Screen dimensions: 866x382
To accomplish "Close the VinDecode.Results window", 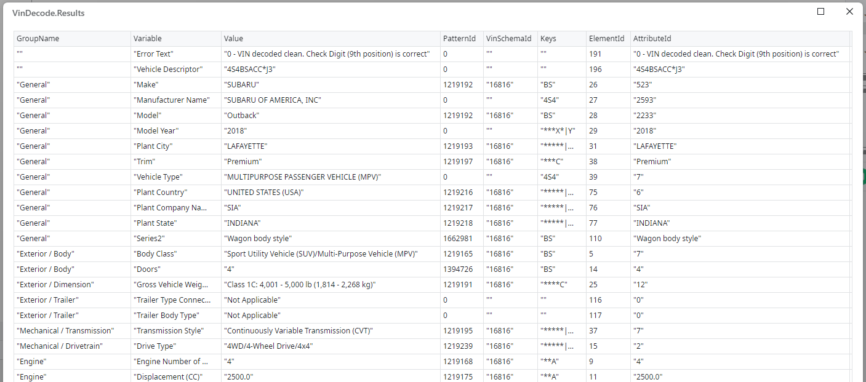I will [x=849, y=12].
